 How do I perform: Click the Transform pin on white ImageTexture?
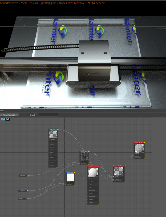[x=66, y=183]
